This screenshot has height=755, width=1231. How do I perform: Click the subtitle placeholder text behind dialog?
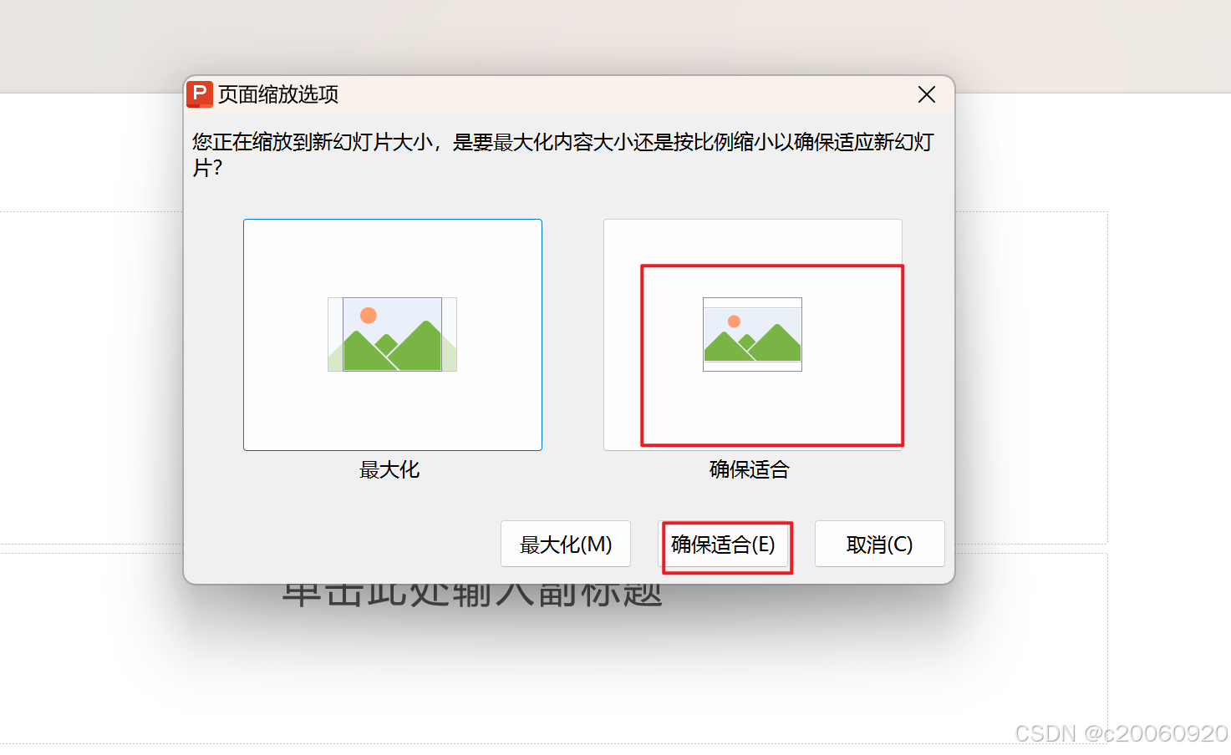click(x=472, y=595)
